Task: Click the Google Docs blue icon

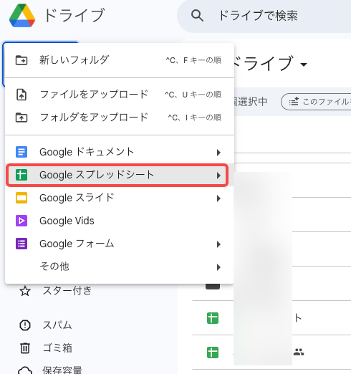Action: (21, 152)
